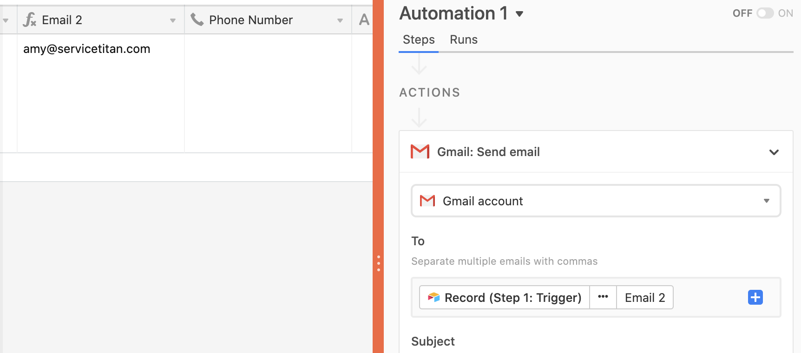Click the ON label beside the switch
Viewport: 801px width, 353px height.
(x=786, y=13)
